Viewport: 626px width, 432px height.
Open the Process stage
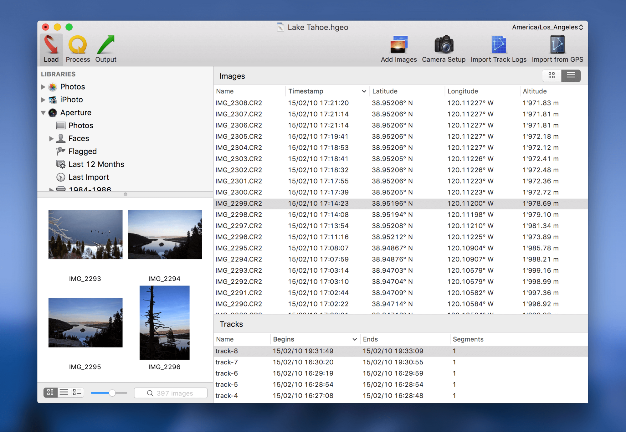pyautogui.click(x=78, y=49)
